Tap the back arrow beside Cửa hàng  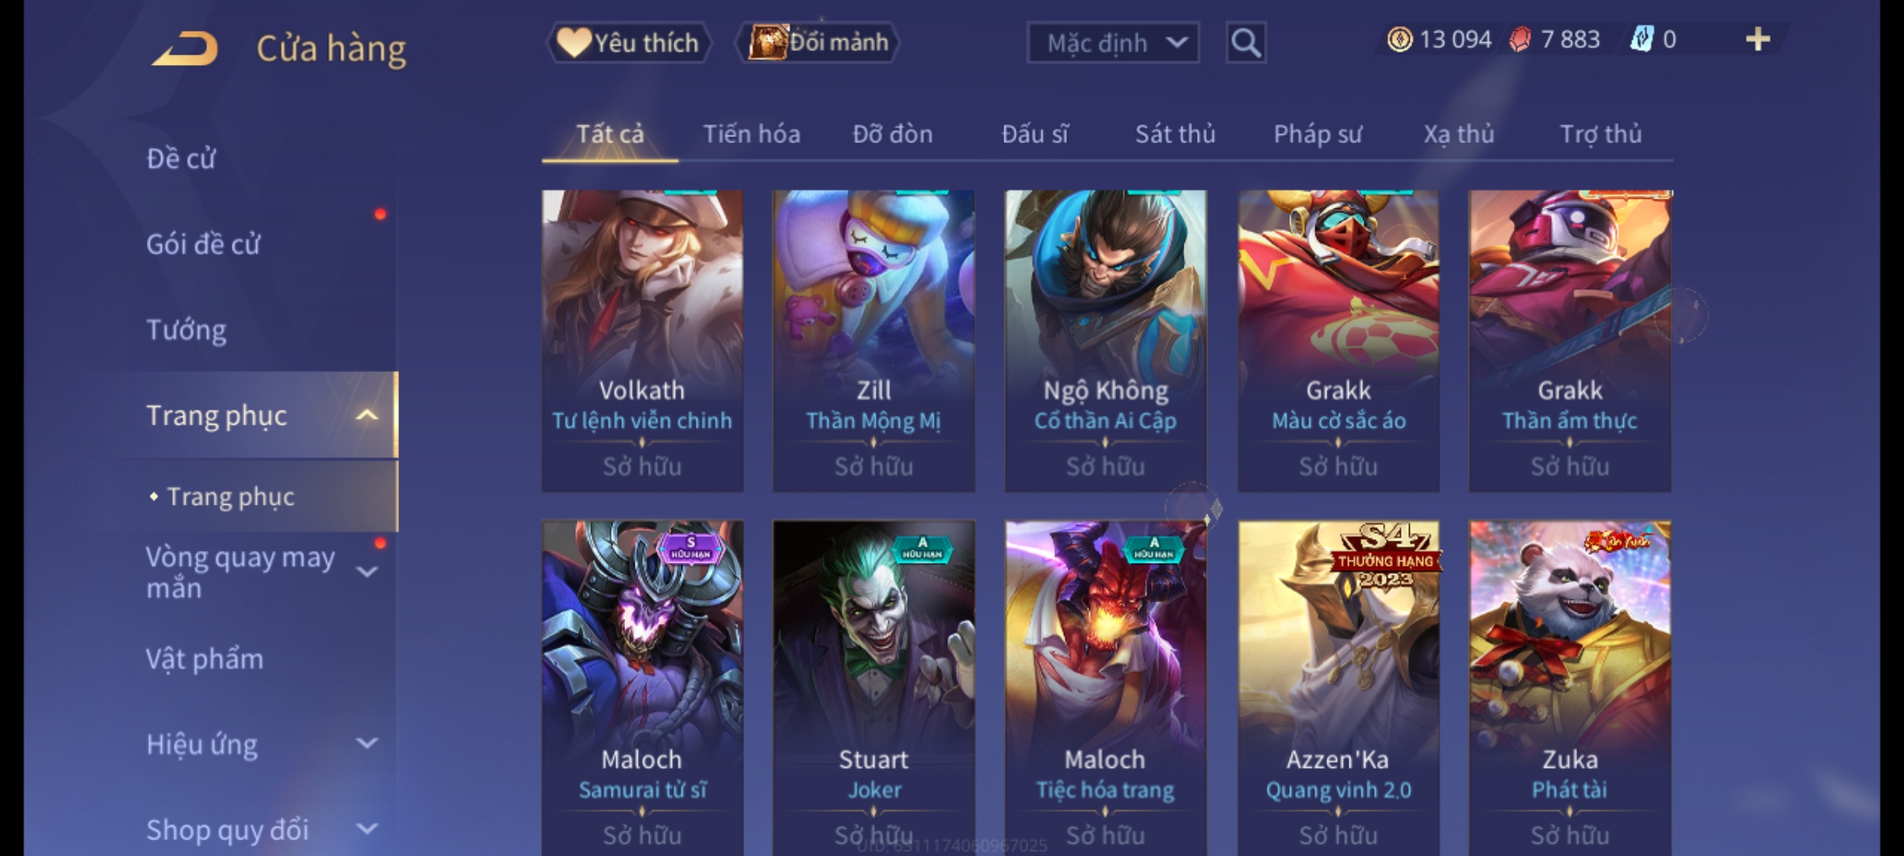point(185,48)
